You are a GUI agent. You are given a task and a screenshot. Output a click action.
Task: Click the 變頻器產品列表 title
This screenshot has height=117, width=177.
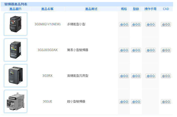(16, 4)
